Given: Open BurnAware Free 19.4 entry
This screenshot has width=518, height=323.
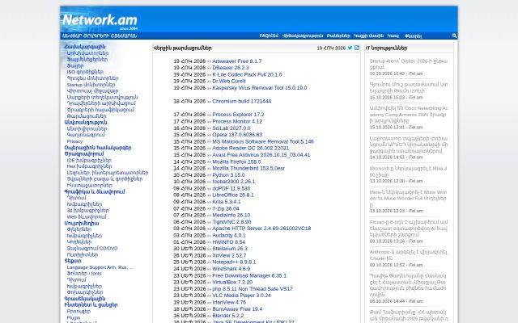Looking at the screenshot, I should 237,308.
